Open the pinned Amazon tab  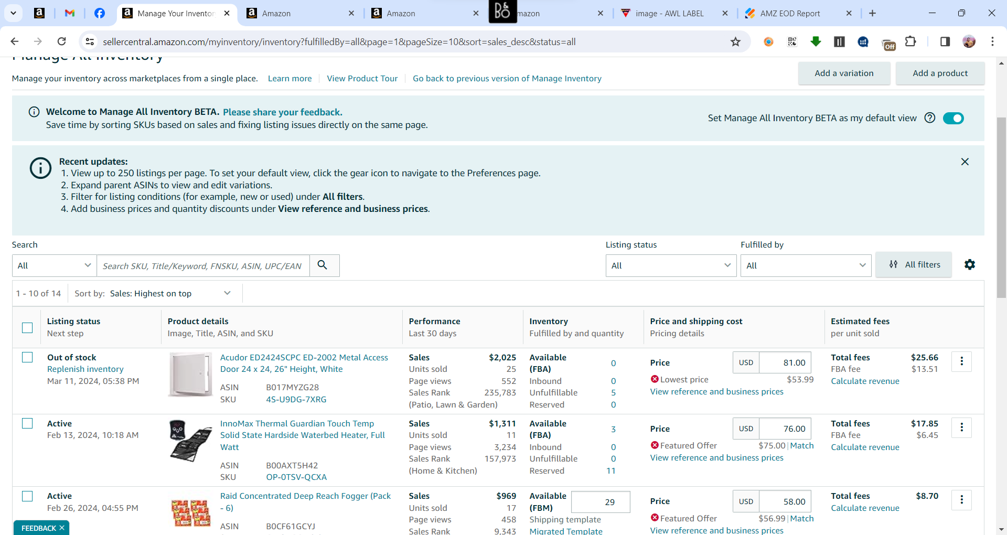pyautogui.click(x=39, y=13)
